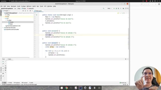Click Expand All in Project panel
The width and height of the screenshot is (161, 90).
(x=25, y=11)
